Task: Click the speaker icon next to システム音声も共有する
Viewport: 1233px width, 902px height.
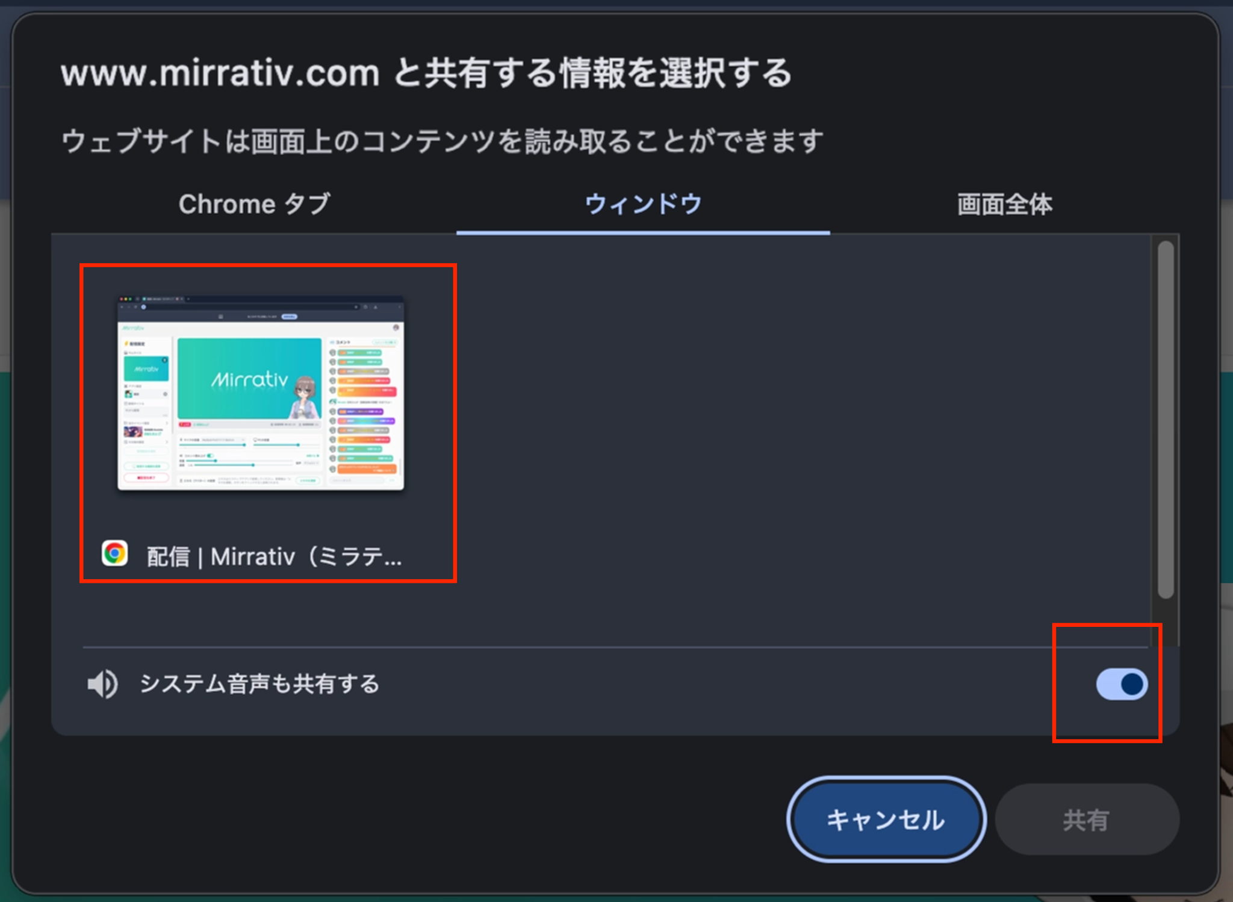Action: coord(102,684)
